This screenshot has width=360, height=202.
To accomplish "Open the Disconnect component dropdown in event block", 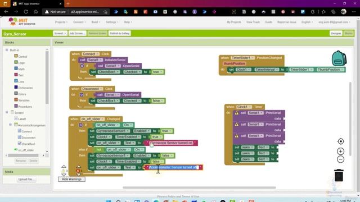I will pos(92,89).
